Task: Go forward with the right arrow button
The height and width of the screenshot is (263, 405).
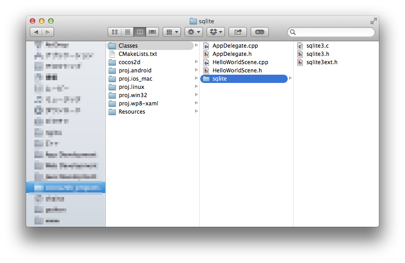Action: pos(48,32)
